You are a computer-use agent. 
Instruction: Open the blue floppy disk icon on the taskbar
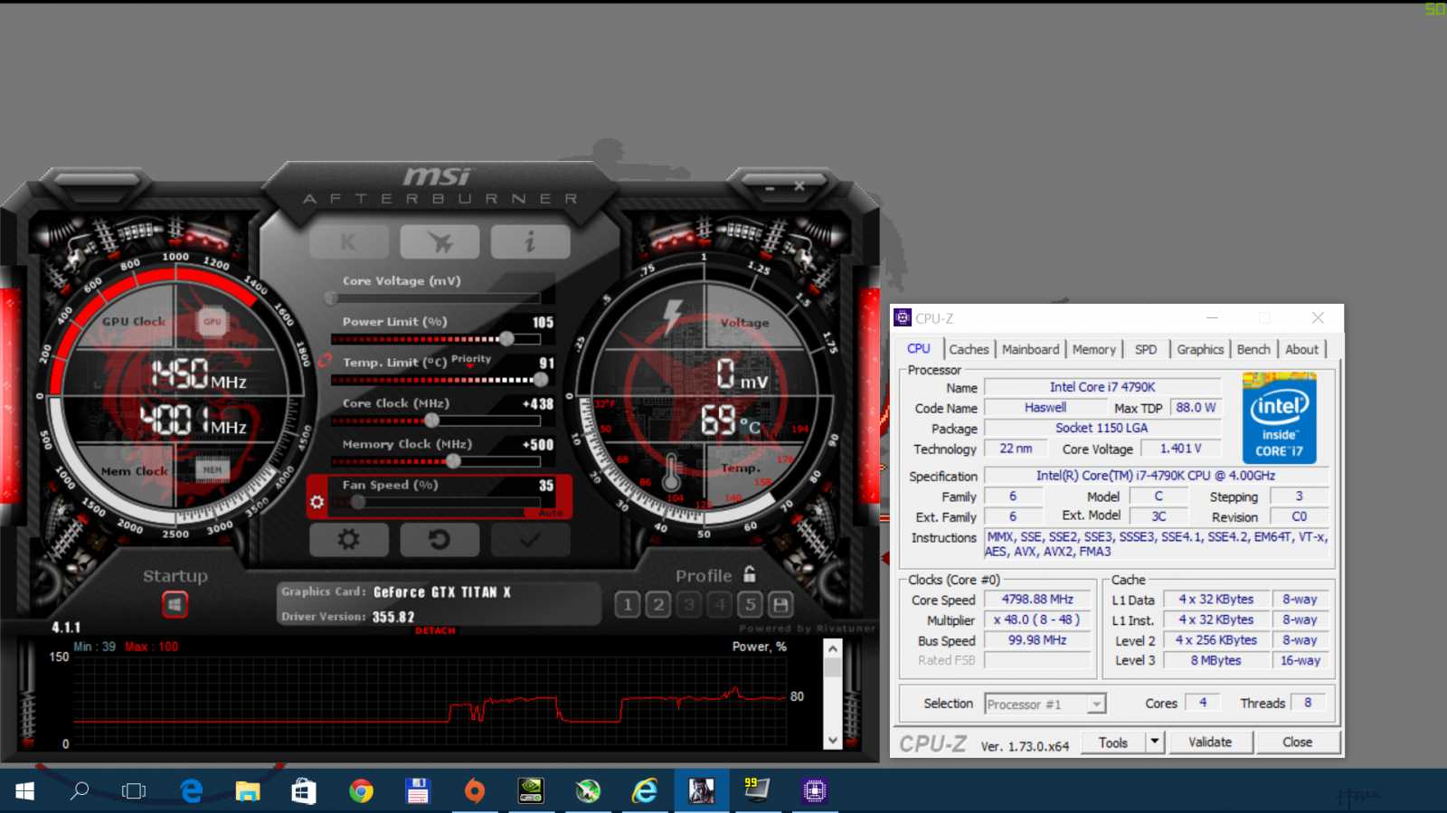coord(417,791)
